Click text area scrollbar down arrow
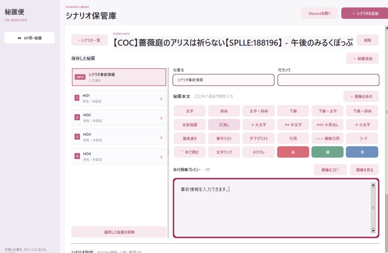Image resolution: width=388 pixels, height=253 pixels. [x=373, y=231]
